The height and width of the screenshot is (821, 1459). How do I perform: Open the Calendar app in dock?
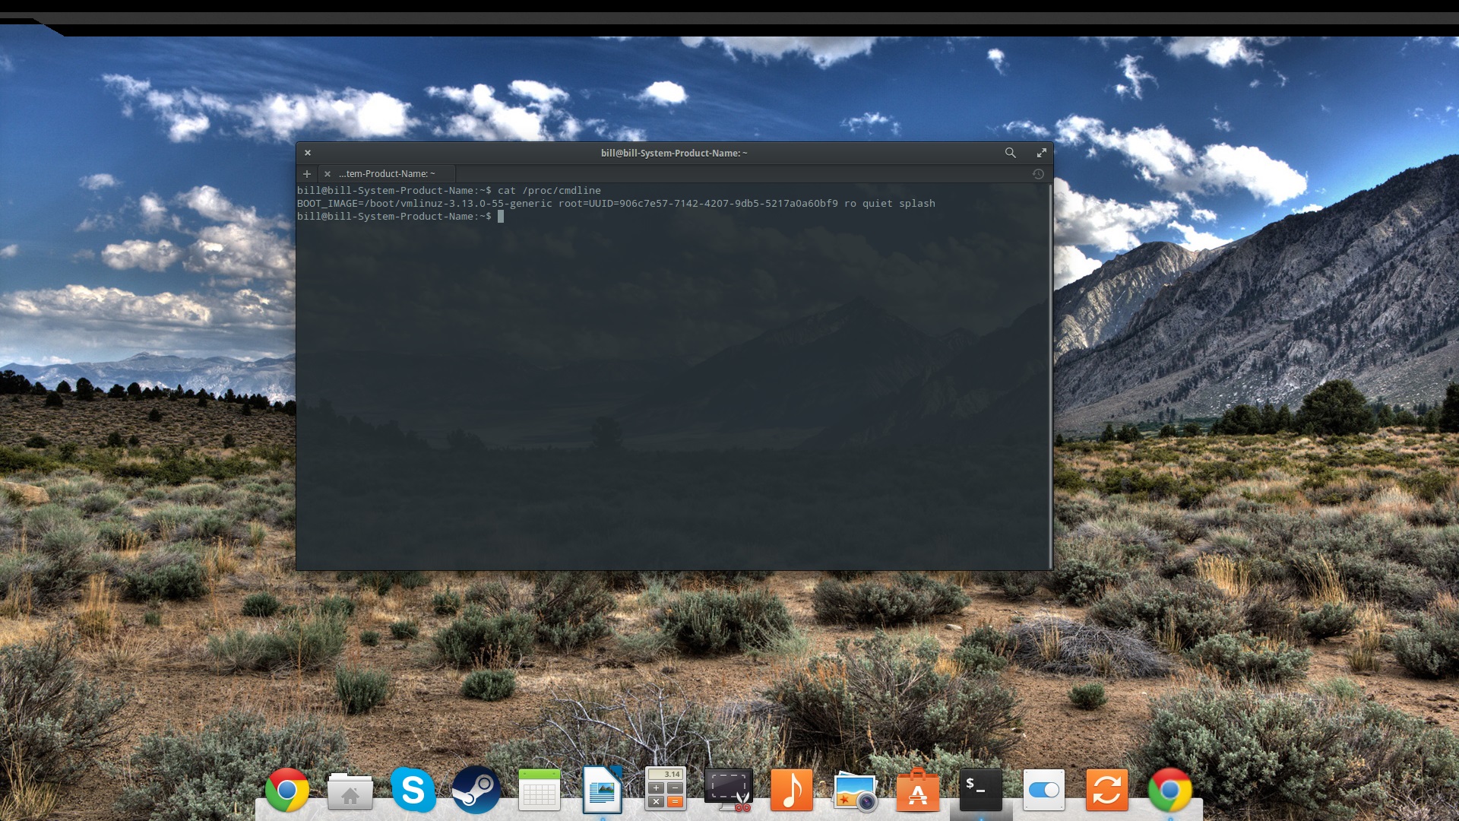(x=539, y=791)
